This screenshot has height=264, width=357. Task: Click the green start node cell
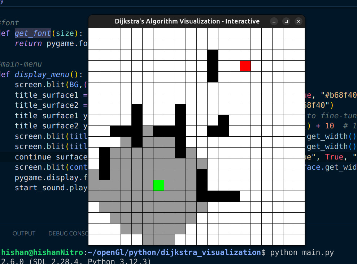(x=159, y=185)
